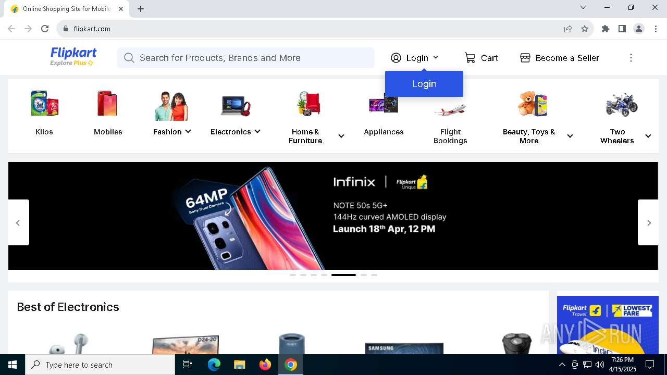Jump to the last banner slide dot
Screen dimensions: 667x375
(x=374, y=274)
